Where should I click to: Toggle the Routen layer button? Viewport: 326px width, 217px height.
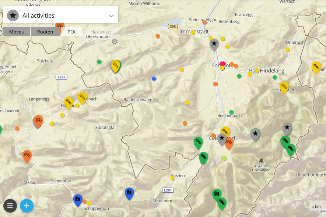(x=45, y=32)
